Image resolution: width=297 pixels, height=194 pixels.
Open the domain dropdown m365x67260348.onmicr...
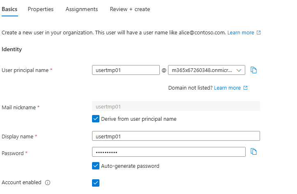[x=207, y=70]
